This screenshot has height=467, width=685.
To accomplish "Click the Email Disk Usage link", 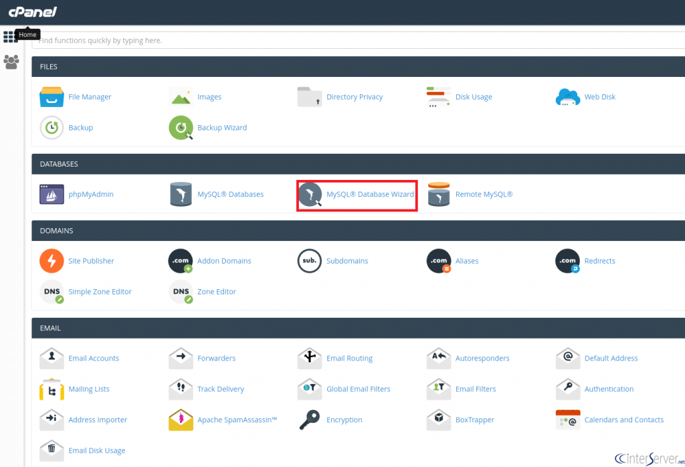I will click(x=96, y=450).
